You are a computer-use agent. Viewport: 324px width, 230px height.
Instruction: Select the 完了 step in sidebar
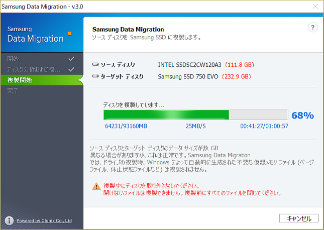(13, 91)
